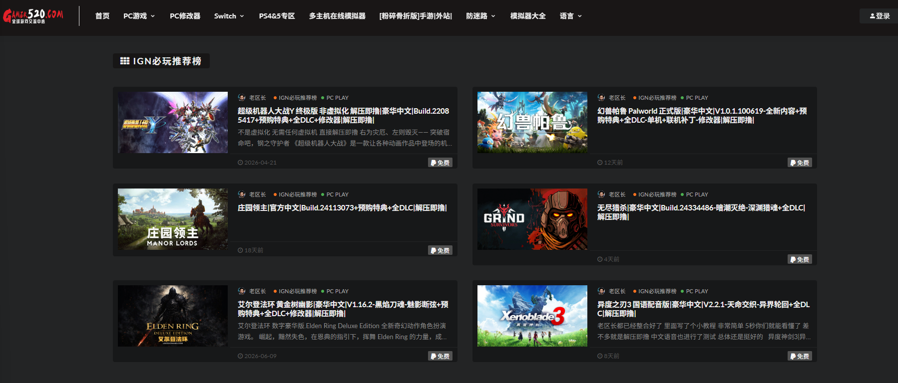
Task: Click 免费 badge on 艾尔登法环 card
Action: point(440,356)
